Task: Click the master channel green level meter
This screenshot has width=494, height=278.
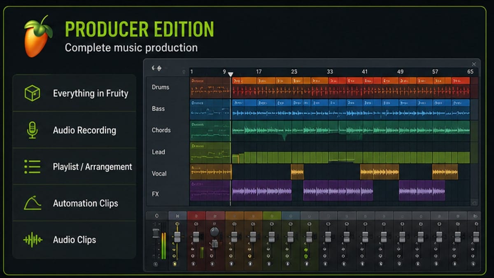Action: tap(163, 246)
